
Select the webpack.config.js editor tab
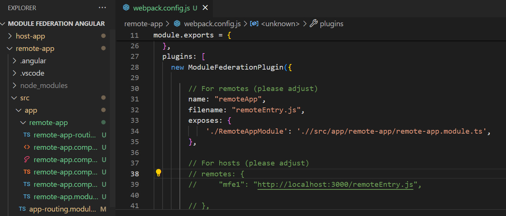pos(161,8)
